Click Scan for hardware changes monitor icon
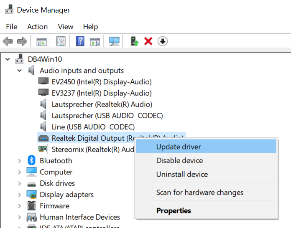291x228 pixels. coord(114,41)
